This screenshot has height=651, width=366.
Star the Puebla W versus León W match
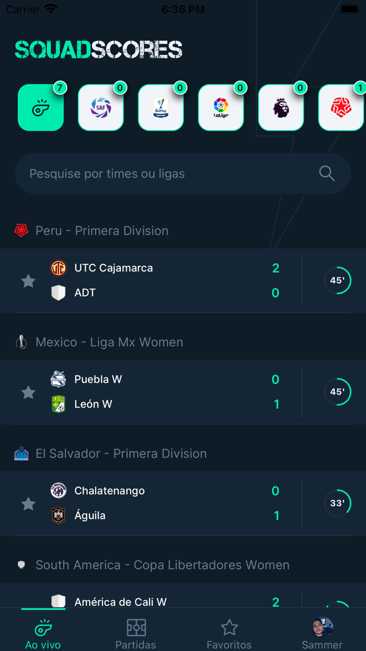[28, 392]
